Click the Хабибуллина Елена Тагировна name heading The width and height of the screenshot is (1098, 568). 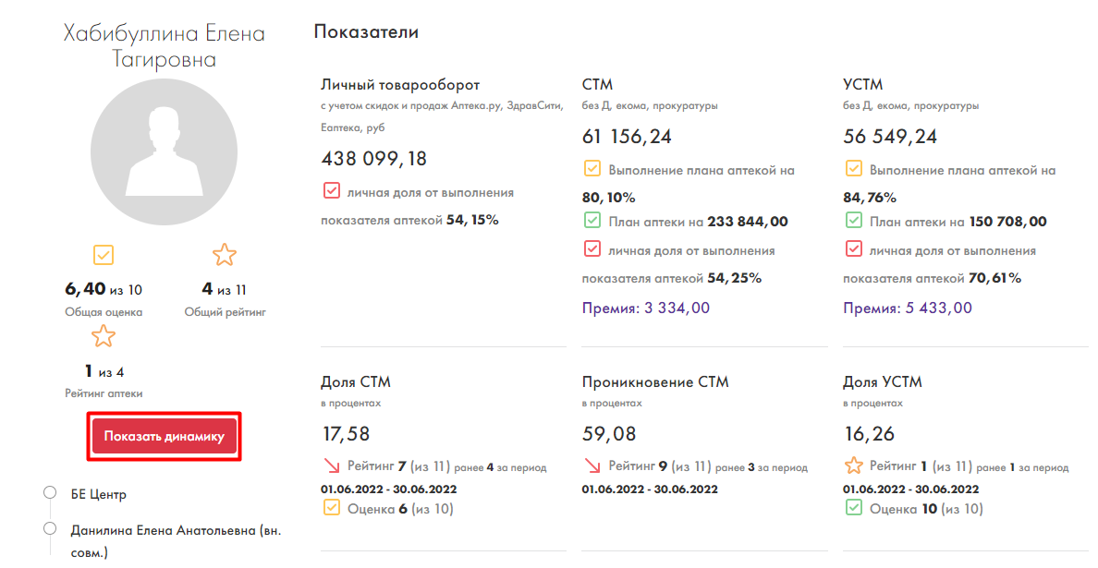coord(165,46)
